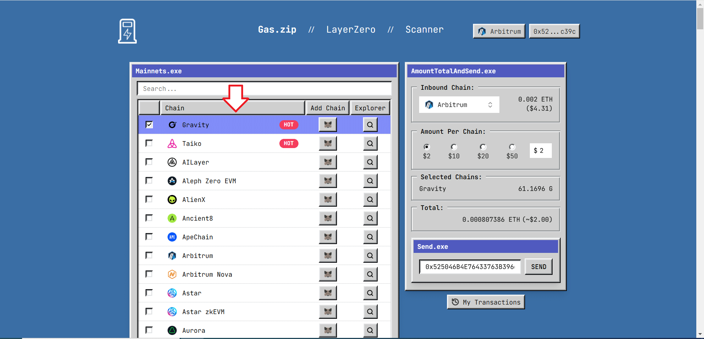Click the recipient address field

coord(470,267)
